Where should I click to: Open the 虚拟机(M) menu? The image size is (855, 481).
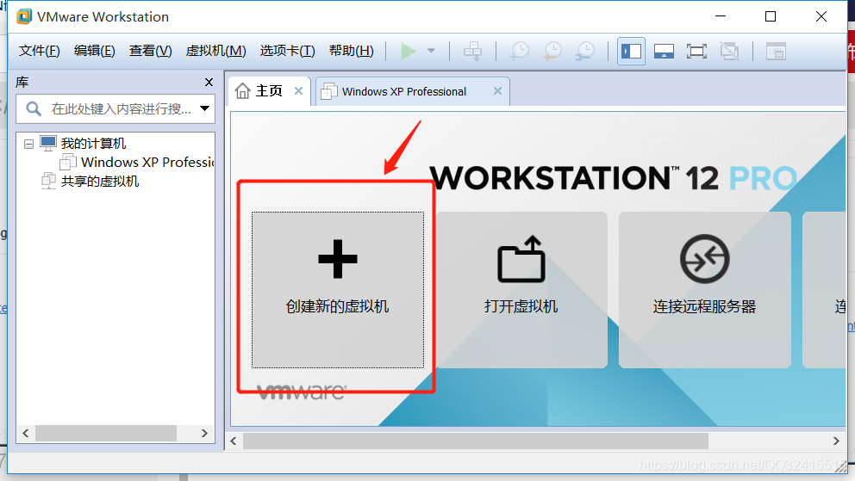coord(216,51)
